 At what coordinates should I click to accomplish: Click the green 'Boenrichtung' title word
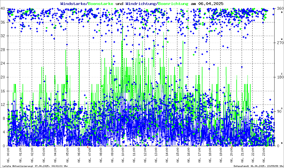(x=173, y=4)
